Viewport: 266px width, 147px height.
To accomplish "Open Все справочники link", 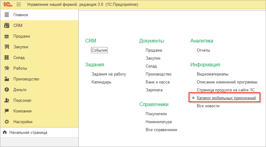I will 161,130.
